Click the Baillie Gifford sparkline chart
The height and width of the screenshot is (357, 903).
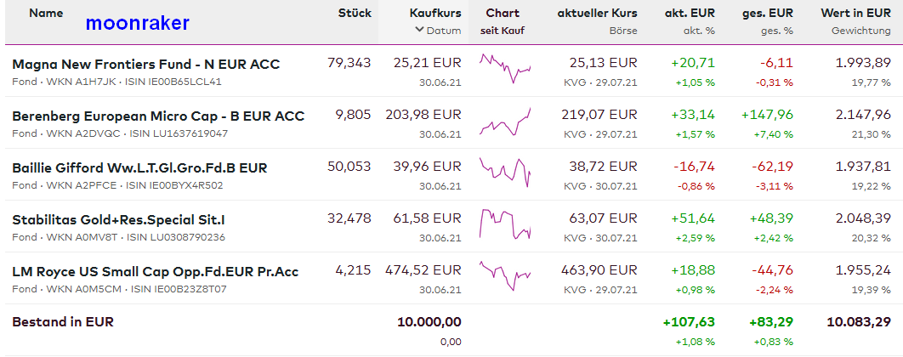pyautogui.click(x=504, y=173)
